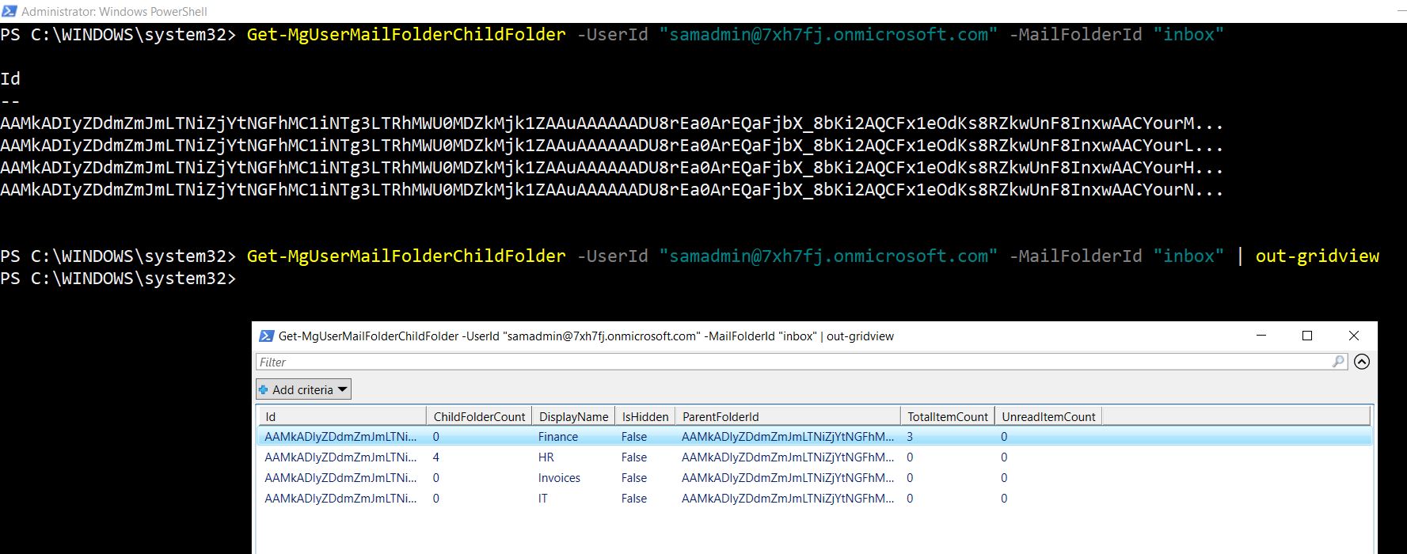The image size is (1407, 554).
Task: Sort by TotalItemCount column header
Action: (x=947, y=416)
